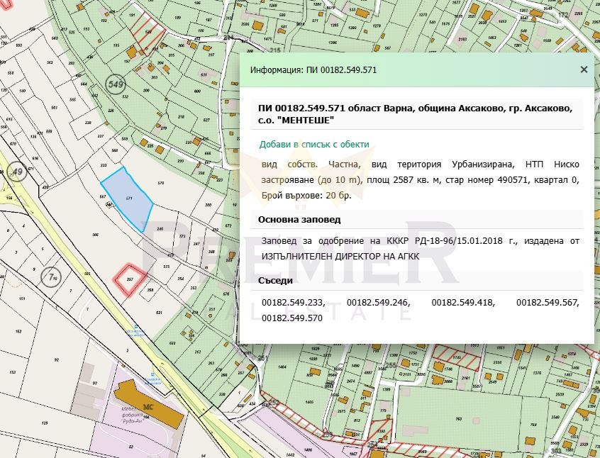Click the red-outlined parcel 257

tap(129, 278)
